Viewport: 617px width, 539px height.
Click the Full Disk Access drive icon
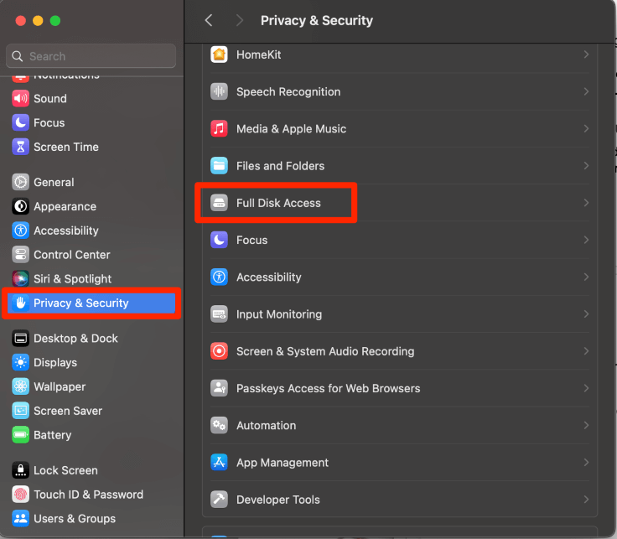[x=219, y=203]
